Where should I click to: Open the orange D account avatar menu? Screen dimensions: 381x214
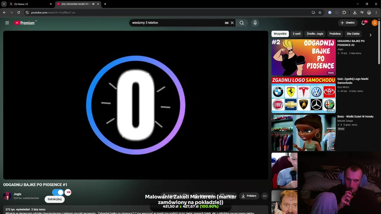click(x=375, y=23)
